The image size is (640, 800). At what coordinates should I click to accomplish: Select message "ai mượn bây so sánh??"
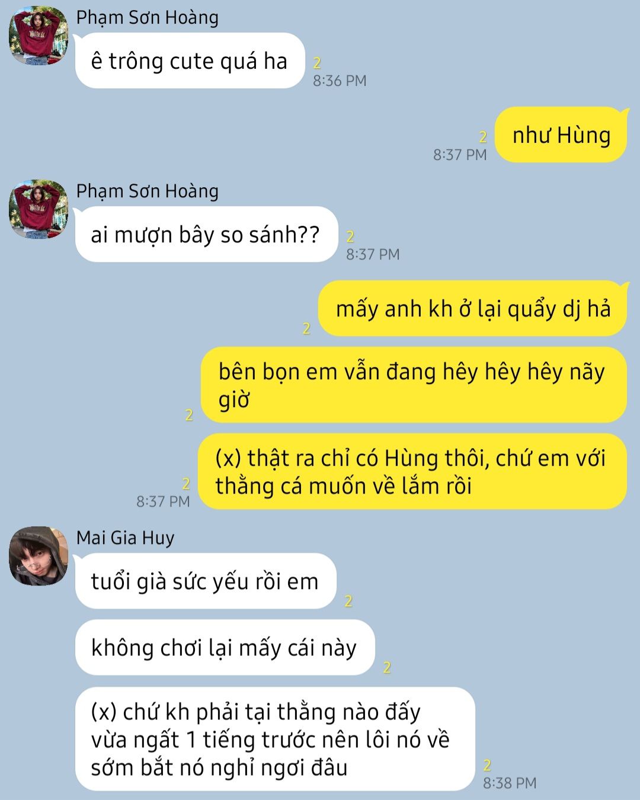(206, 235)
